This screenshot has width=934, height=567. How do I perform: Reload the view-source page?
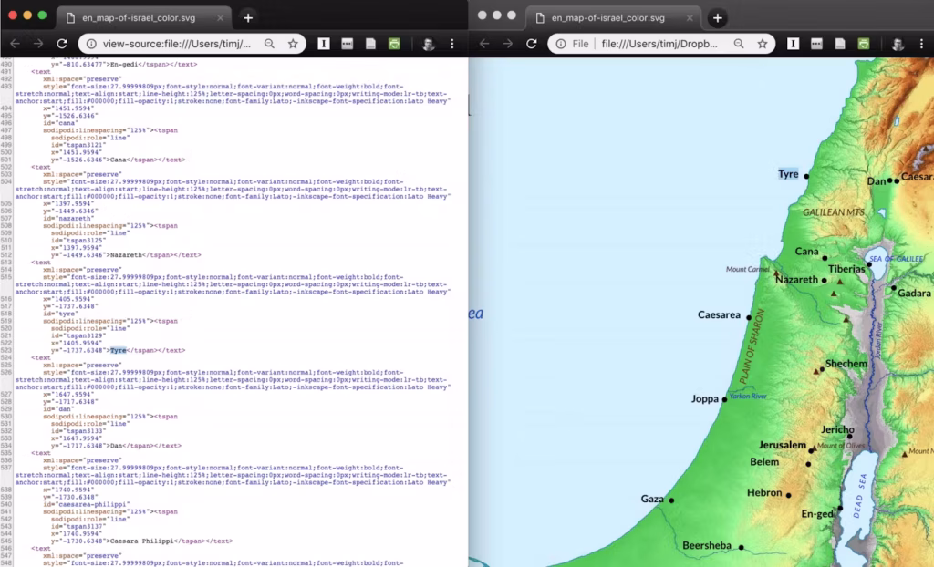62,44
